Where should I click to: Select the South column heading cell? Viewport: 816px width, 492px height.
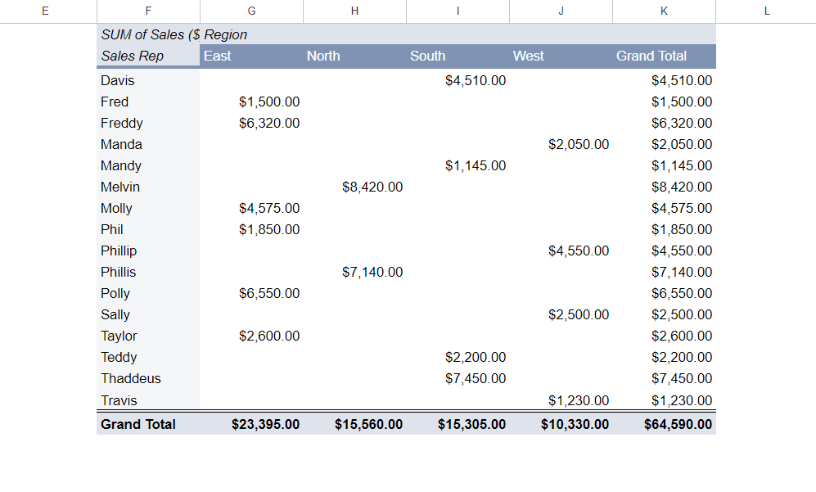(x=458, y=56)
